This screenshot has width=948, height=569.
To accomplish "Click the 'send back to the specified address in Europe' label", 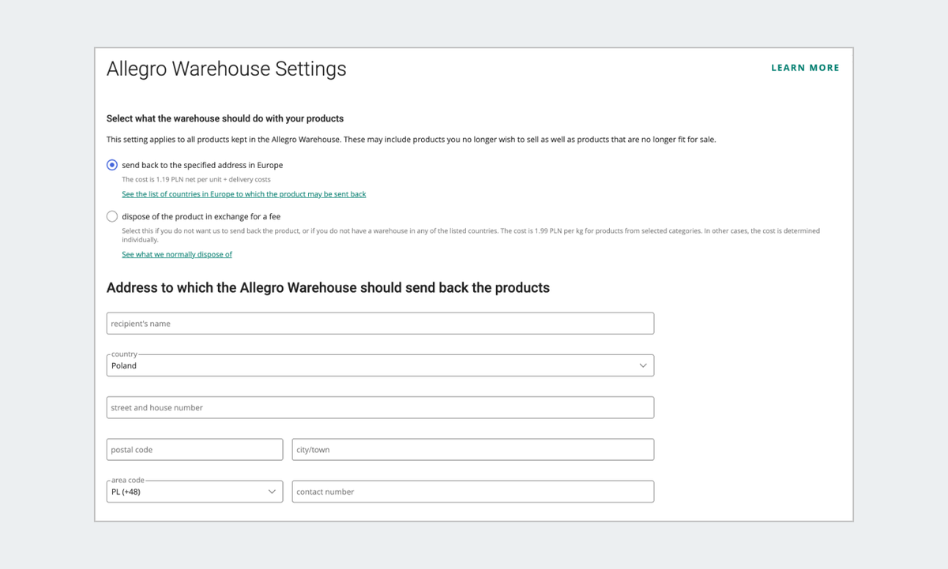I will pyautogui.click(x=202, y=166).
